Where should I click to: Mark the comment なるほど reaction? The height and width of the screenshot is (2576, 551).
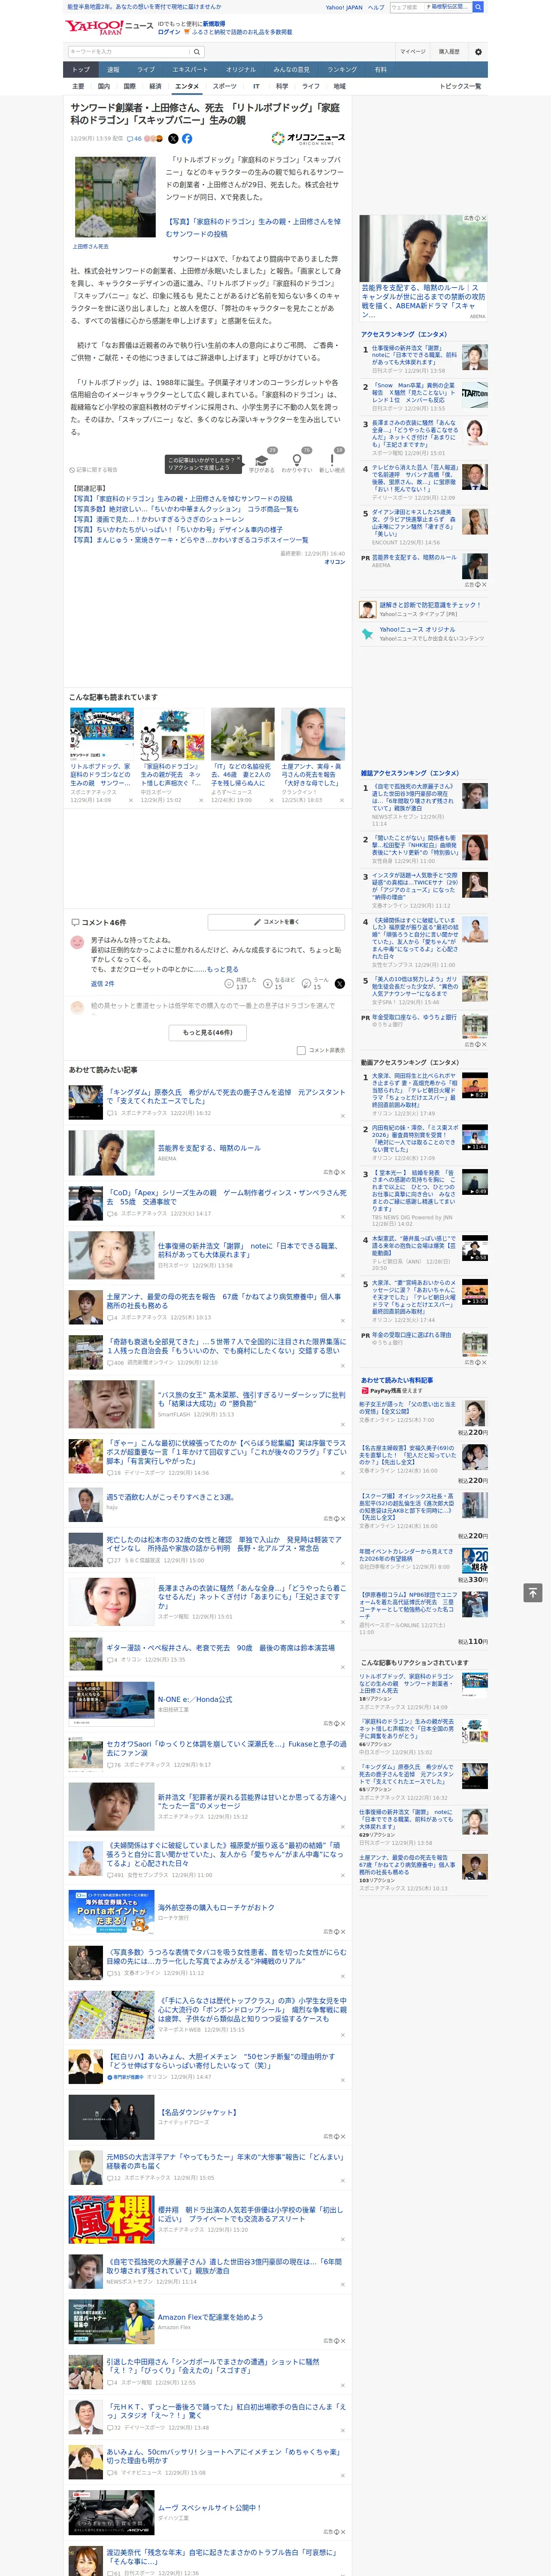(279, 983)
